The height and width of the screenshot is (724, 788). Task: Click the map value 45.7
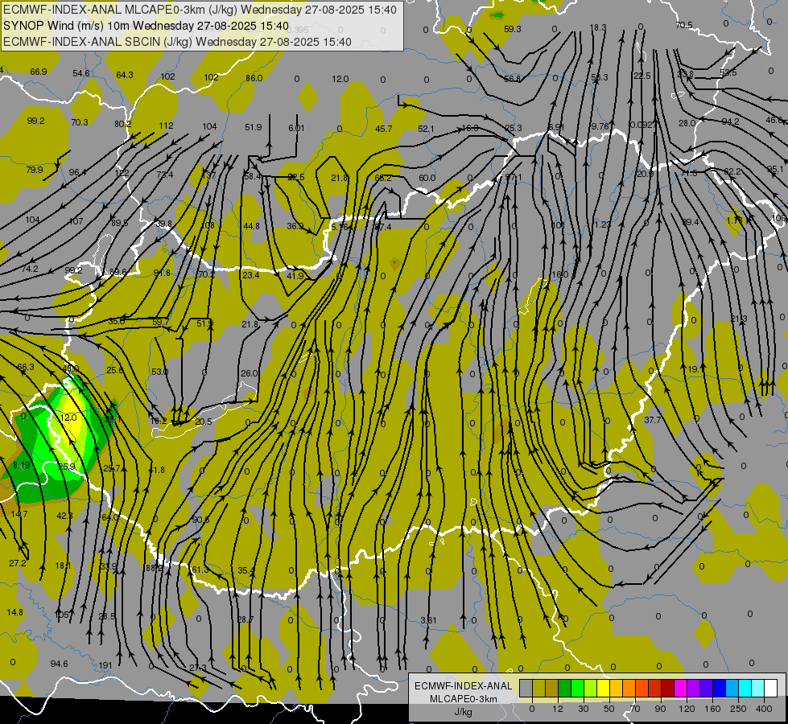[x=383, y=130]
